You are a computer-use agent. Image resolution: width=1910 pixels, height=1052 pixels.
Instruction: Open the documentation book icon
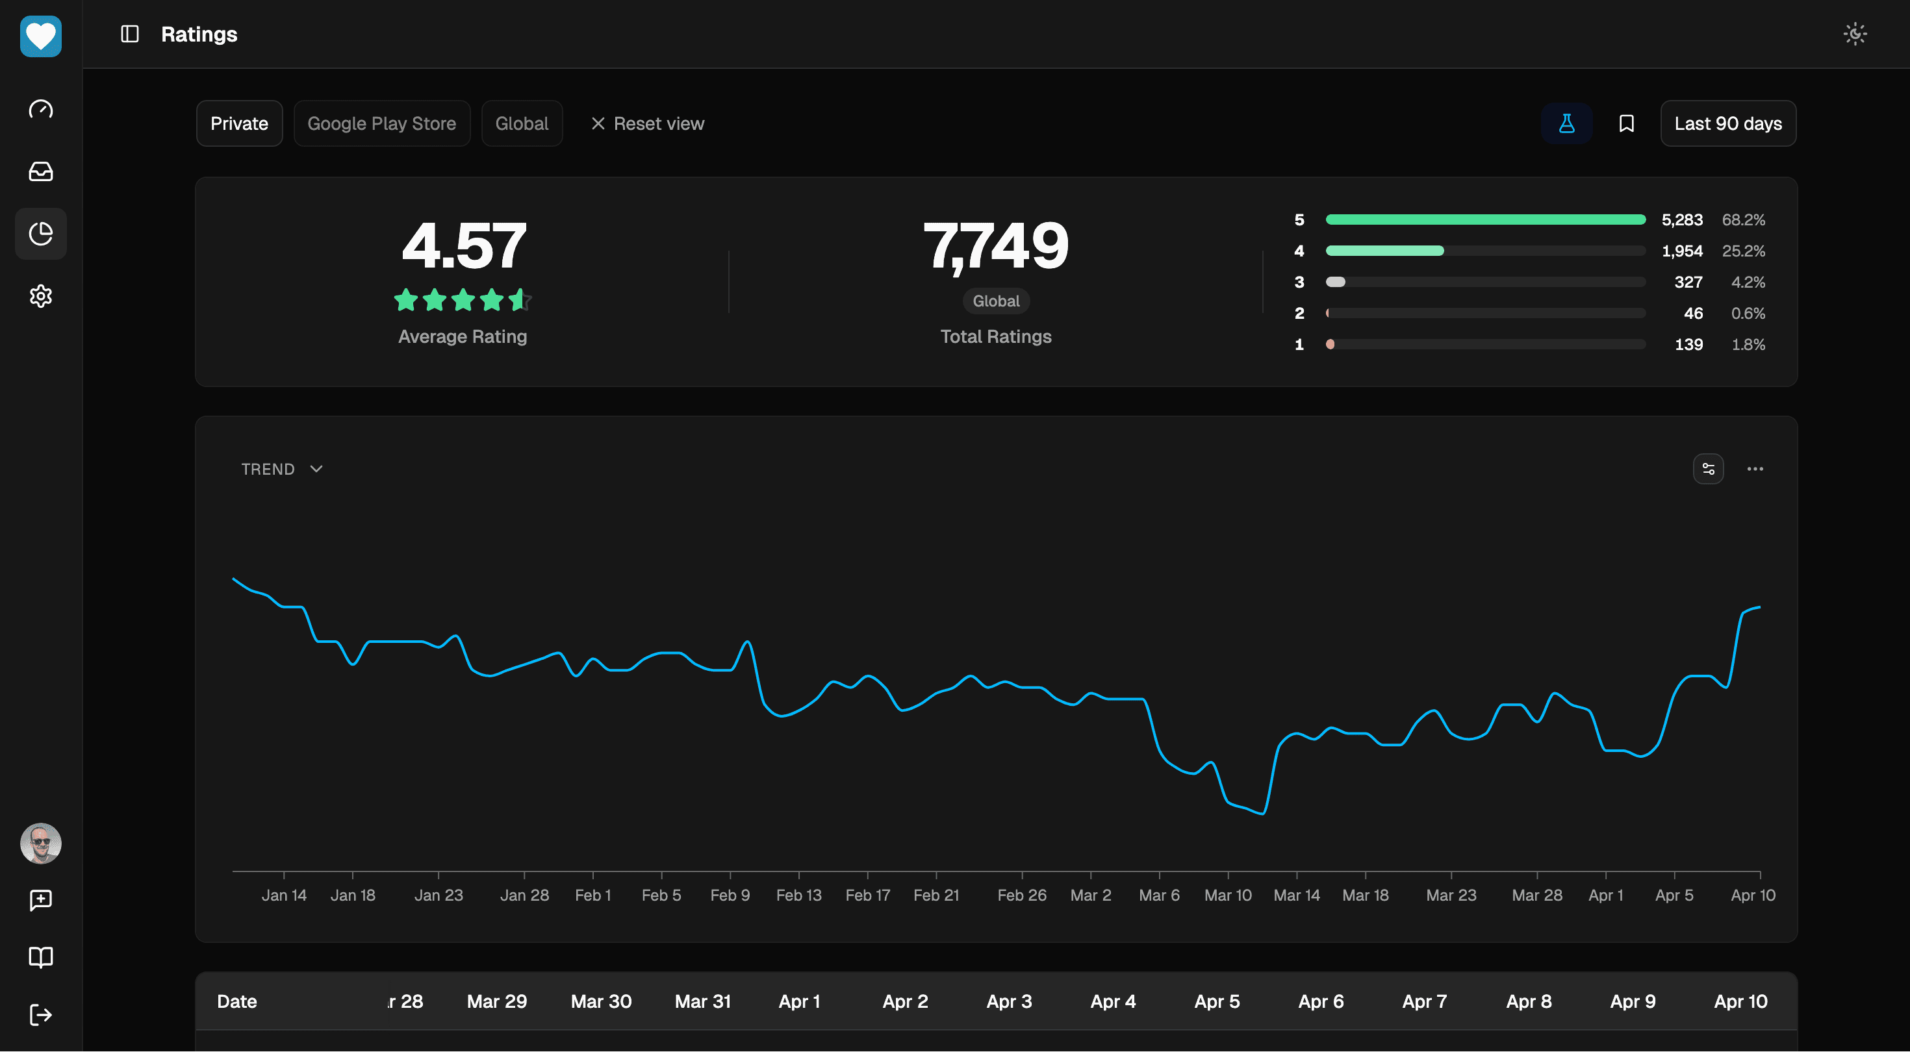[x=41, y=957]
